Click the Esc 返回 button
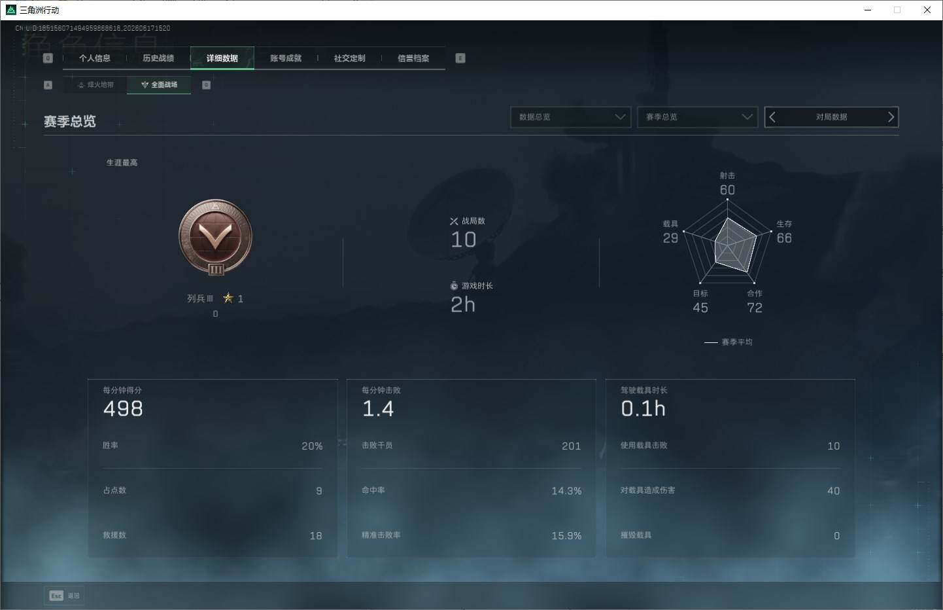Screen dimensions: 943x610 (64, 596)
